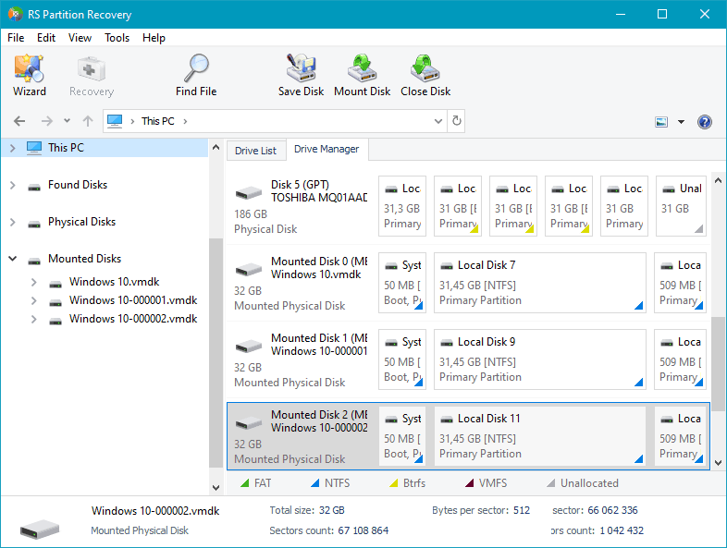Image resolution: width=727 pixels, height=548 pixels.
Task: Go back with the left arrow
Action: 19,121
